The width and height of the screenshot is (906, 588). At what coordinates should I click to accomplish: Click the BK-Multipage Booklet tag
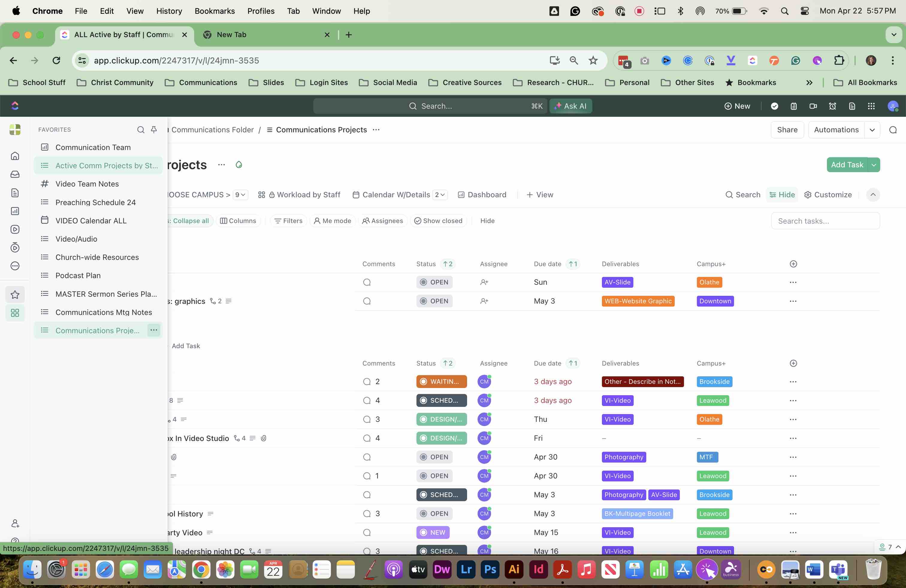(637, 514)
